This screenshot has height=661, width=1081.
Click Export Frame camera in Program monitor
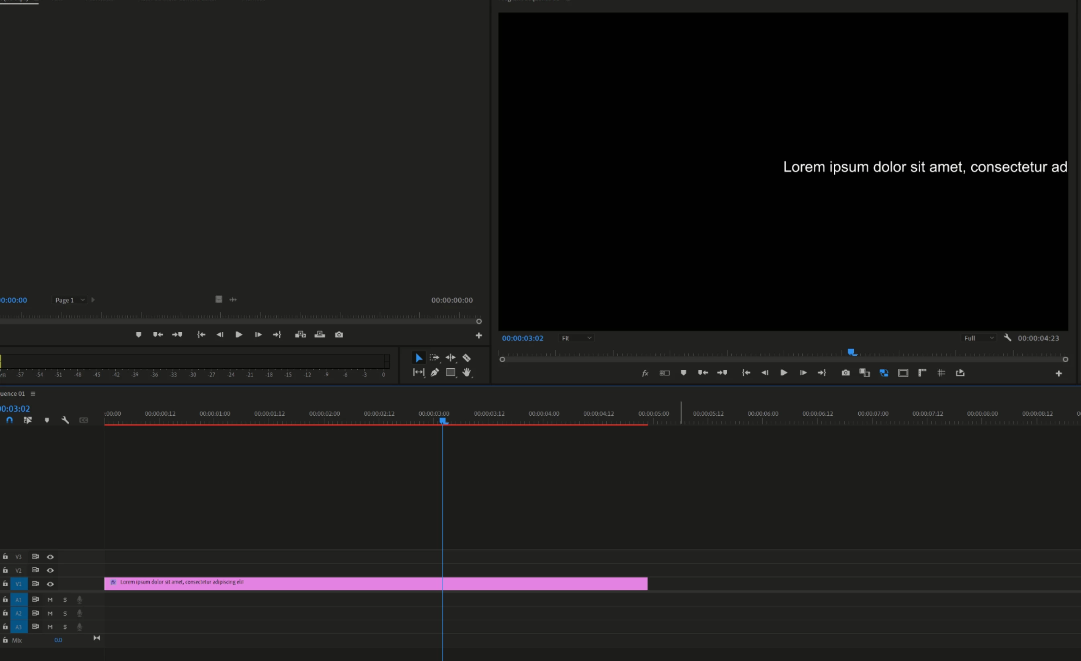[x=845, y=373]
